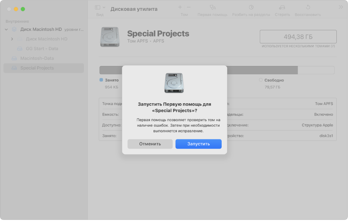Click the Macintosh-Data drive icon
The image size is (348, 221).
pyautogui.click(x=14, y=58)
